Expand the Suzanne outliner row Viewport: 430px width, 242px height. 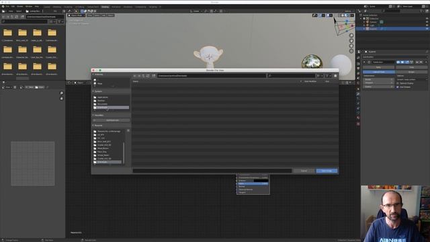[364, 28]
